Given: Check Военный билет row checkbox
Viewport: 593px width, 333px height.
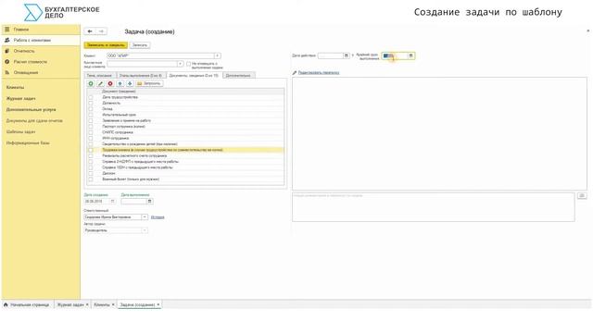Looking at the screenshot, I should 91,179.
